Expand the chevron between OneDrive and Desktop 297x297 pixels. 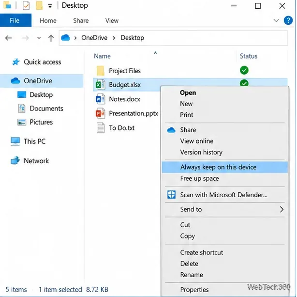(114, 38)
